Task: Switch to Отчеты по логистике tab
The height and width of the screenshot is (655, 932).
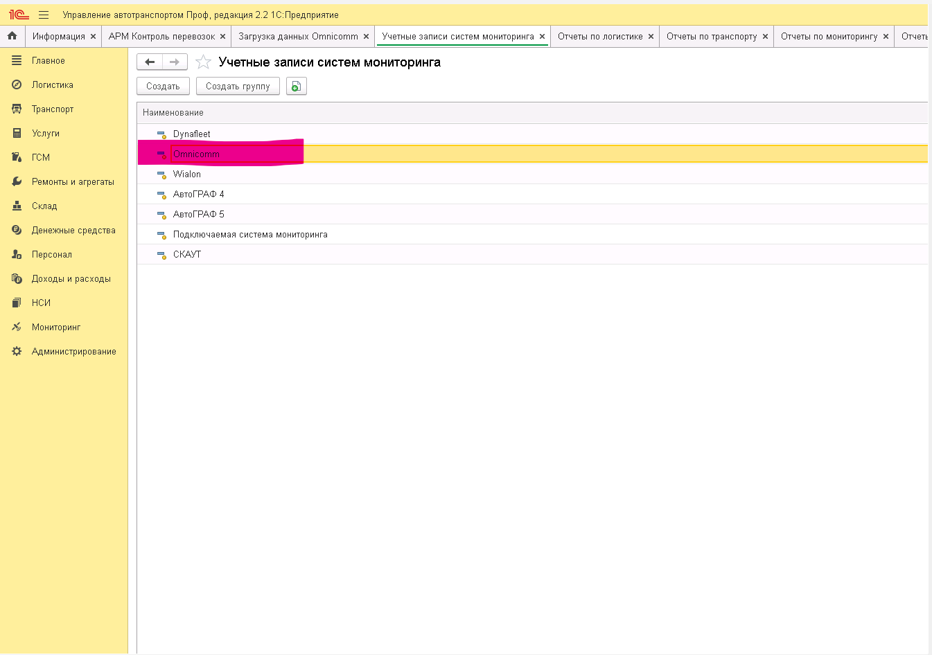Action: pos(600,37)
